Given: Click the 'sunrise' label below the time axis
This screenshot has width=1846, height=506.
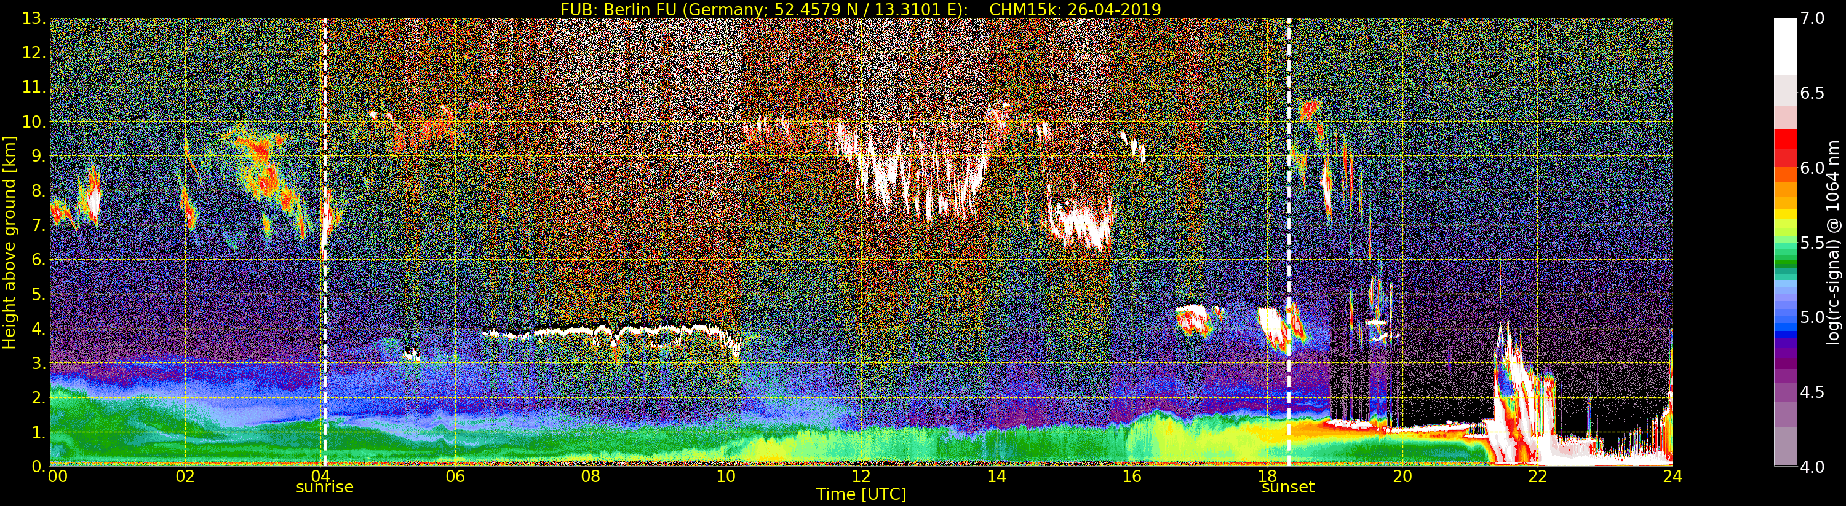Looking at the screenshot, I should coord(325,488).
